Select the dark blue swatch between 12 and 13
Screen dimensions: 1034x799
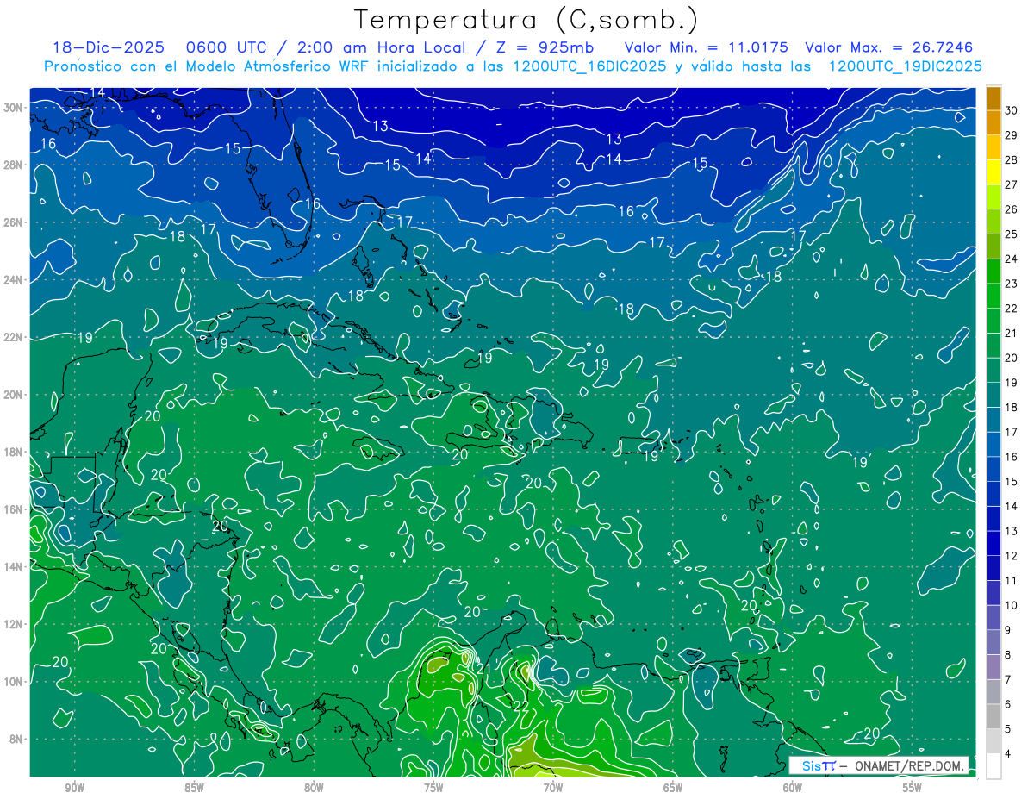(x=994, y=543)
